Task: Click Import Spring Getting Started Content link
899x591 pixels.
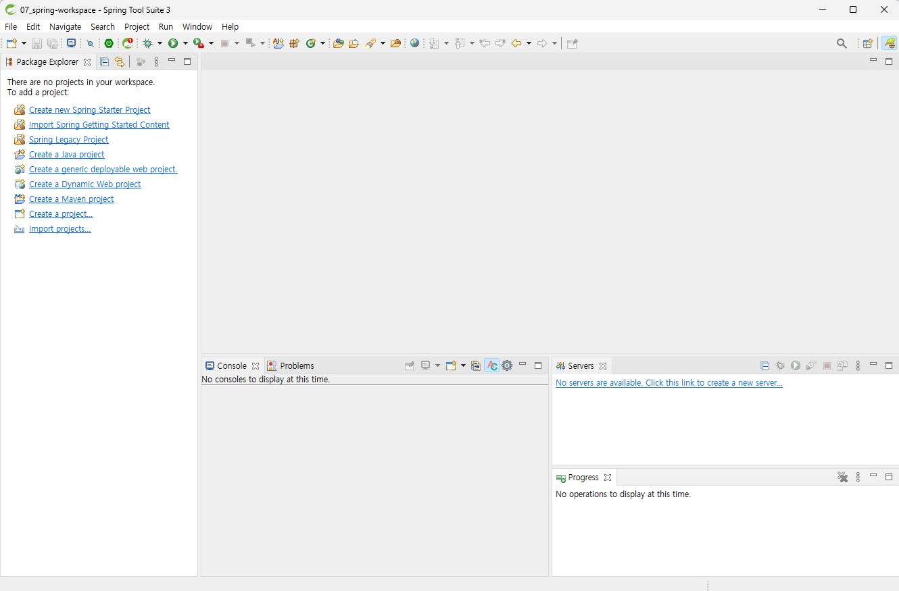Action: point(99,124)
